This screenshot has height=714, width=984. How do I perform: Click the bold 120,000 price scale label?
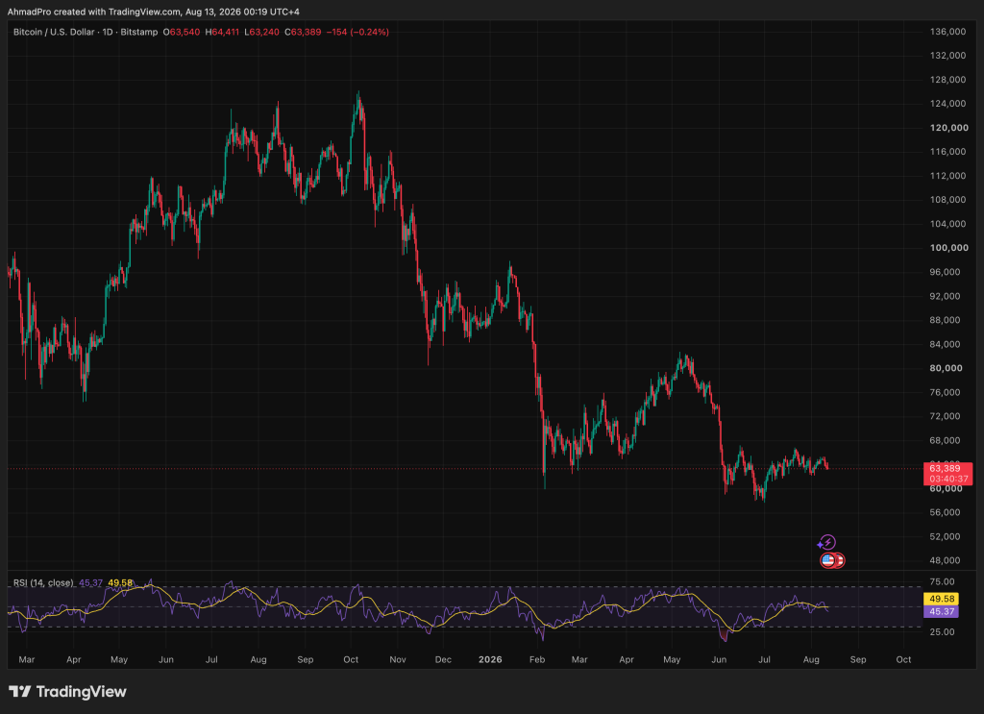(948, 128)
